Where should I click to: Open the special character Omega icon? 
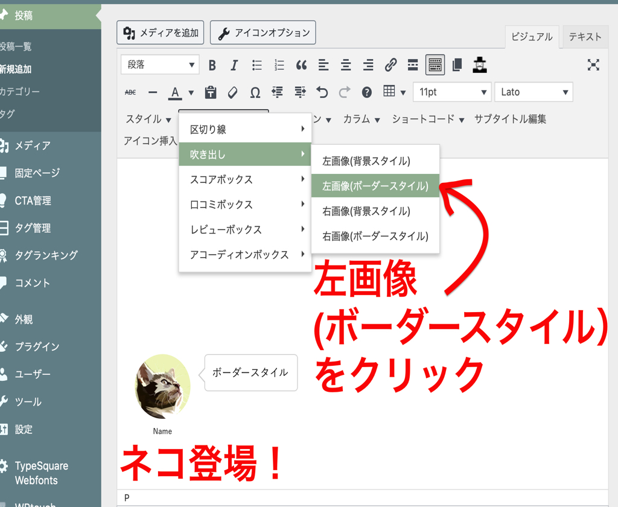point(255,92)
